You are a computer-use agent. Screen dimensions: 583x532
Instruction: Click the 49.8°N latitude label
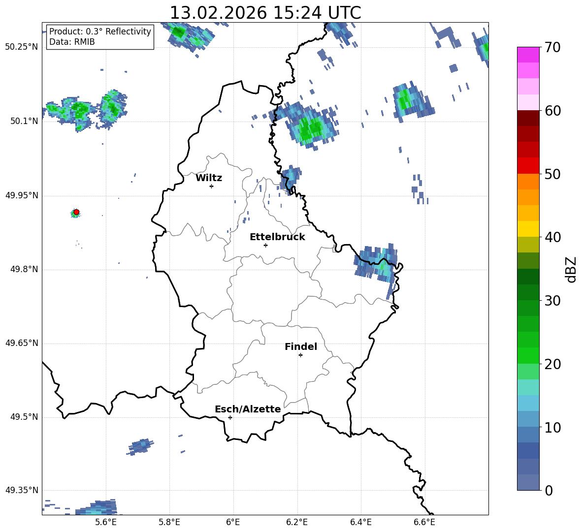pos(24,269)
